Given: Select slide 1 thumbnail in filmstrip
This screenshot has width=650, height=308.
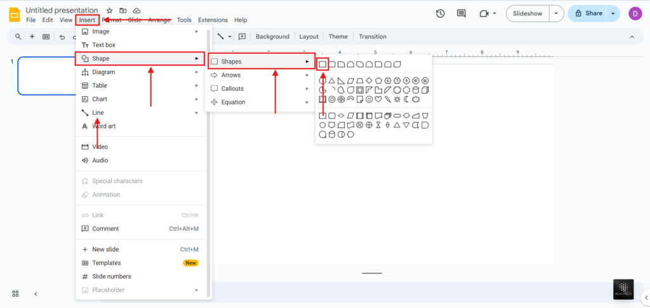Looking at the screenshot, I should pyautogui.click(x=46, y=76).
